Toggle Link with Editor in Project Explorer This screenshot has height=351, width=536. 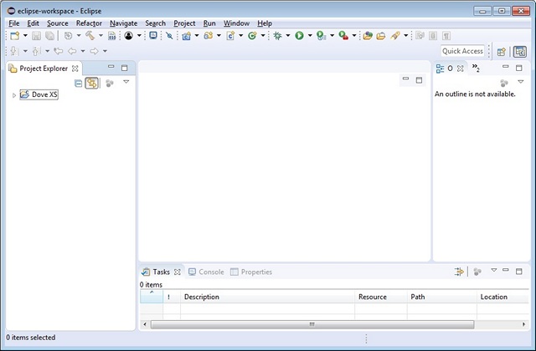coord(91,84)
